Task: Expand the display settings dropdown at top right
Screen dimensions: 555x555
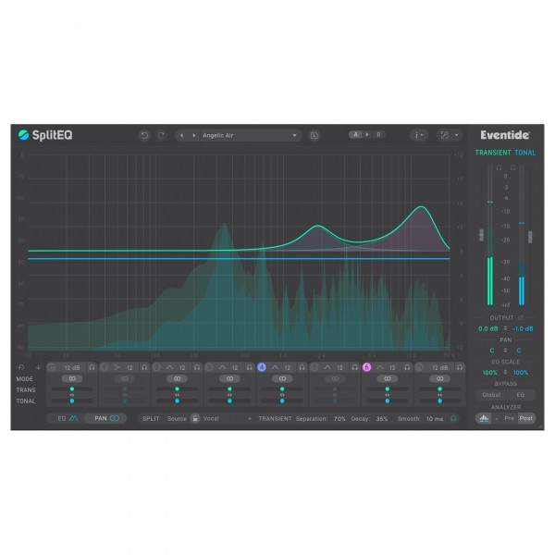Action: point(448,135)
